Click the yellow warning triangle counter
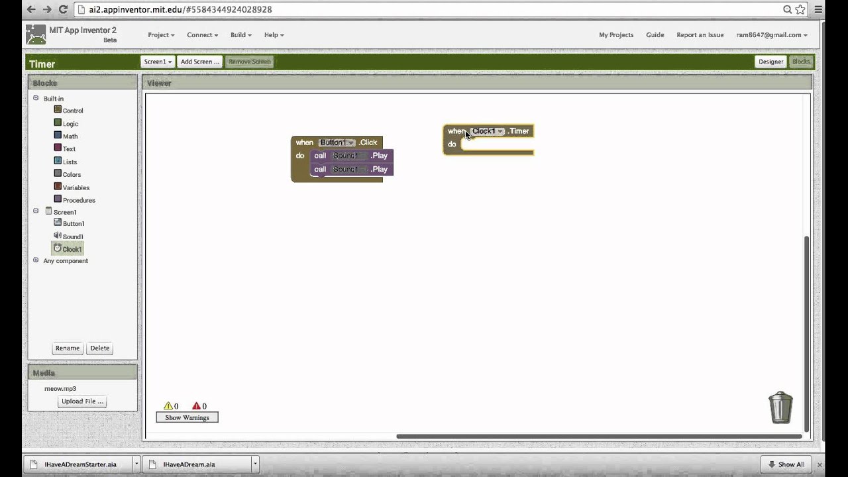Viewport: 848px width, 477px height. [x=171, y=406]
